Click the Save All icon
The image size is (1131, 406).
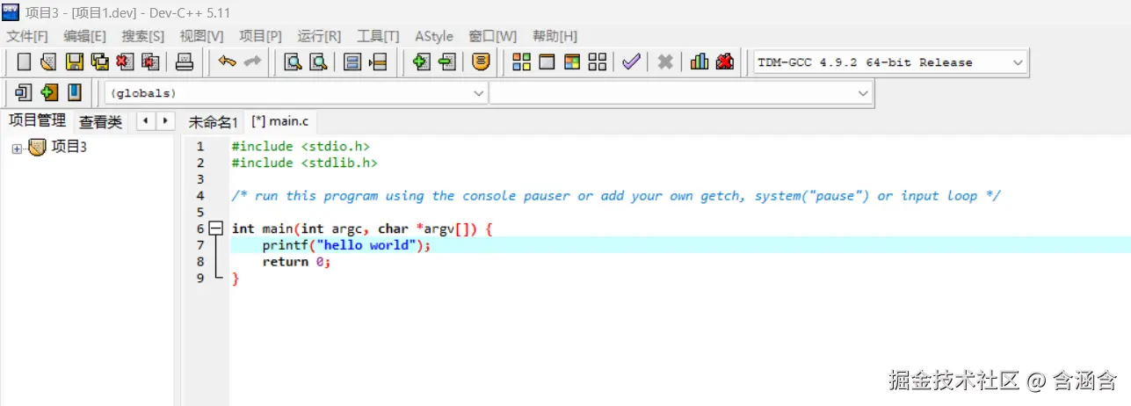pos(100,62)
